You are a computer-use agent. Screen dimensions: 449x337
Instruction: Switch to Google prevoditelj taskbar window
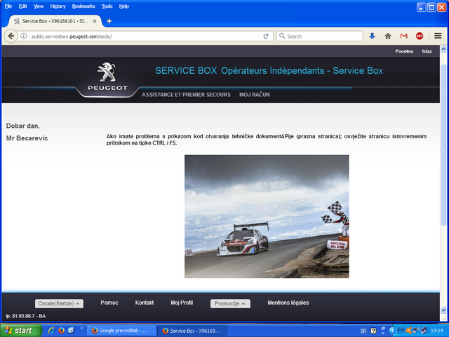[x=121, y=331]
